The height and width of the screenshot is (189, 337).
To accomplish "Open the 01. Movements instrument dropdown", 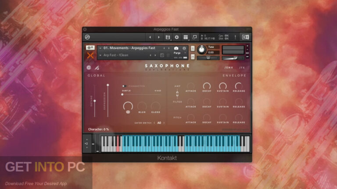I will [100, 48].
